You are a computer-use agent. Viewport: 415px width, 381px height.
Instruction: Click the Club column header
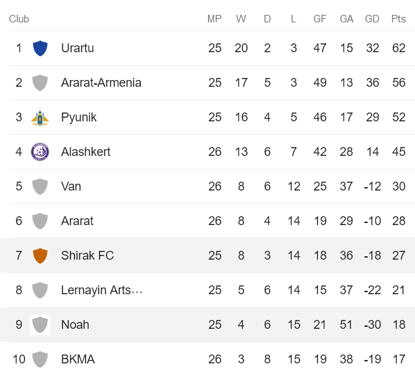[19, 19]
